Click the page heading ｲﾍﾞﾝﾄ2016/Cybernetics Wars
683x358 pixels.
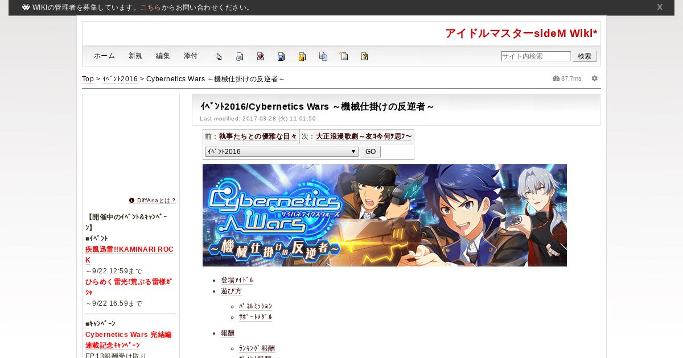[317, 106]
